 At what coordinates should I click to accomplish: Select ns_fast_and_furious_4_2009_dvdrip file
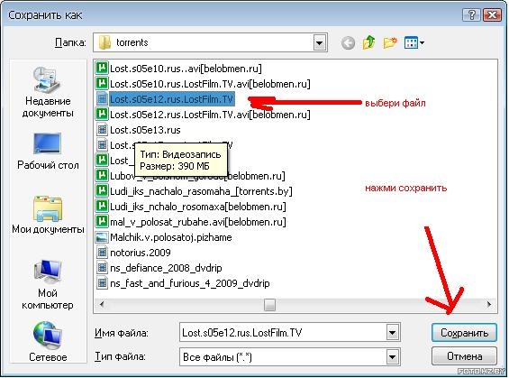tap(183, 283)
